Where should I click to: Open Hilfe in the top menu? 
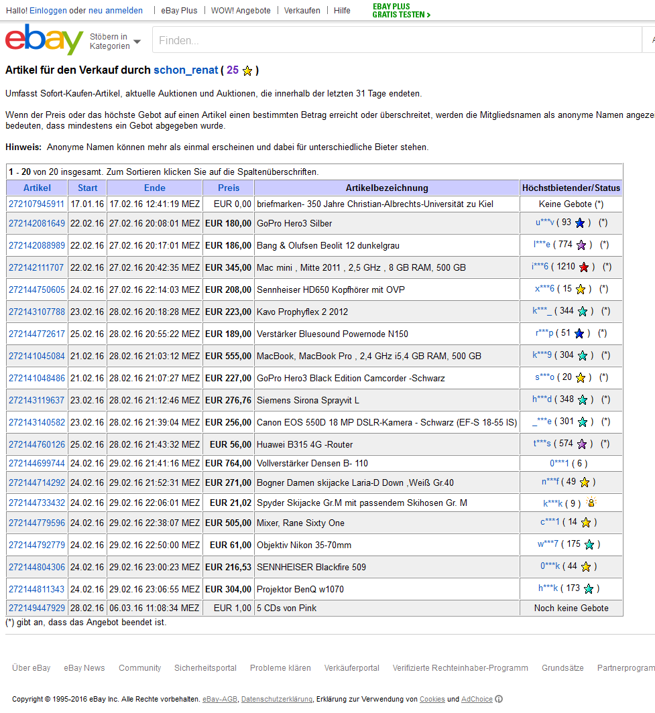(x=342, y=11)
